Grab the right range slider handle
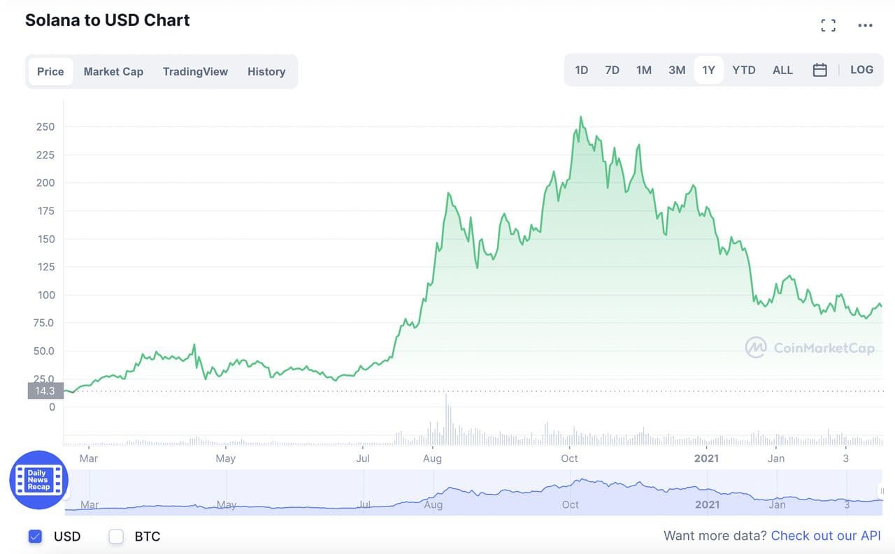 tap(882, 491)
